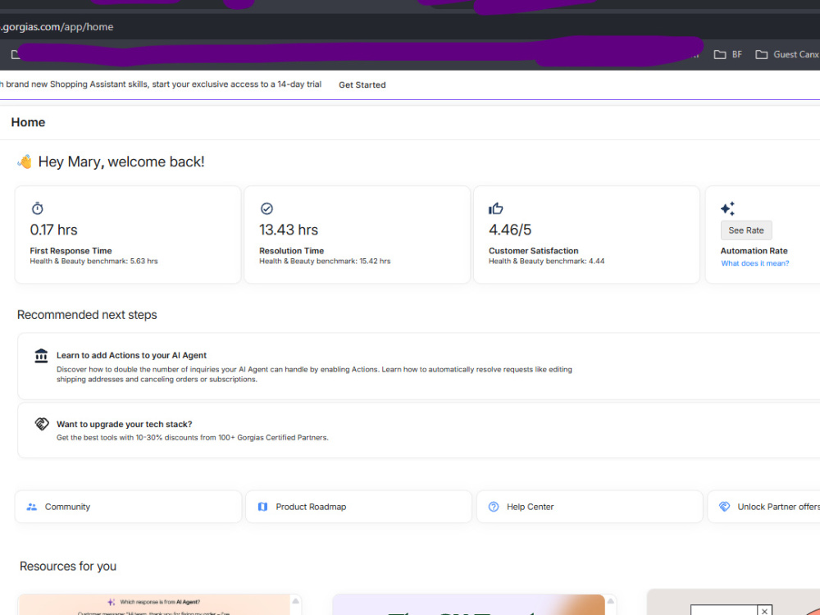This screenshot has width=820, height=615.
Task: Click the Recommended next steps heading
Action: click(x=87, y=315)
